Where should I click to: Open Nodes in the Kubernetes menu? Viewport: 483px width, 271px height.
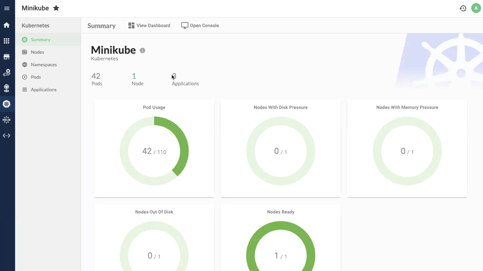(48, 52)
